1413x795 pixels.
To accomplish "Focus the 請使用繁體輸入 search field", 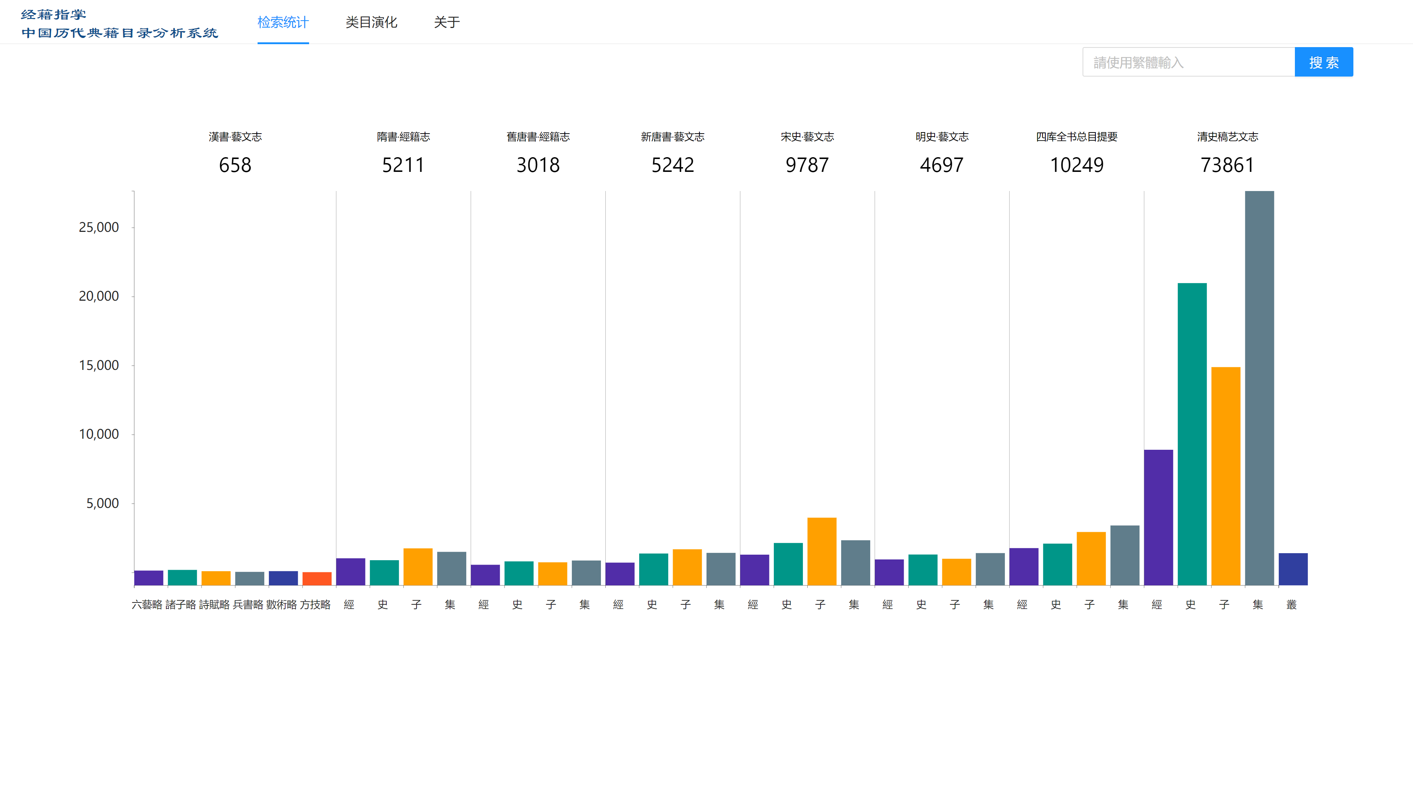I will pyautogui.click(x=1188, y=62).
